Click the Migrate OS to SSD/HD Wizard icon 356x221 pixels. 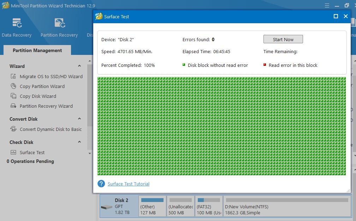pos(13,76)
